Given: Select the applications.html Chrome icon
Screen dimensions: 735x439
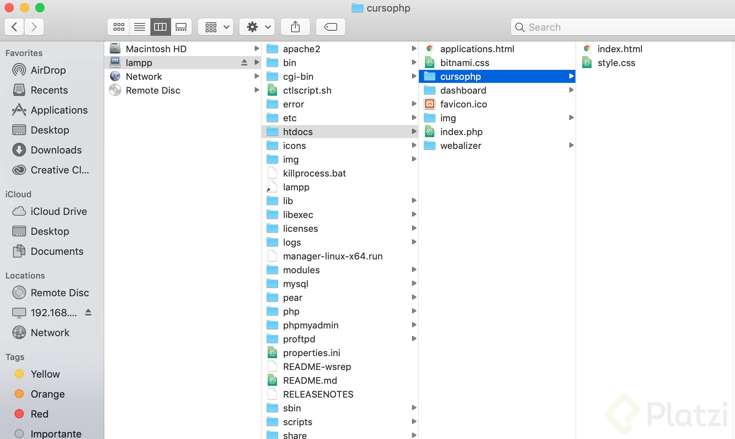Looking at the screenshot, I should point(430,49).
